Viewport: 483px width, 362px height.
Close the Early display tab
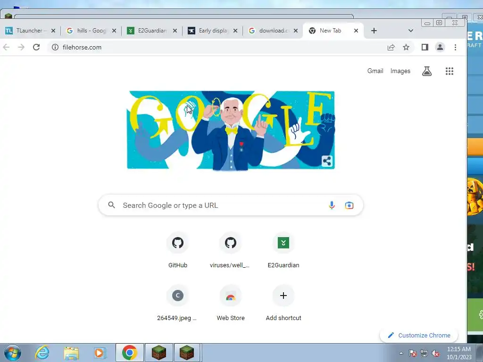(235, 31)
